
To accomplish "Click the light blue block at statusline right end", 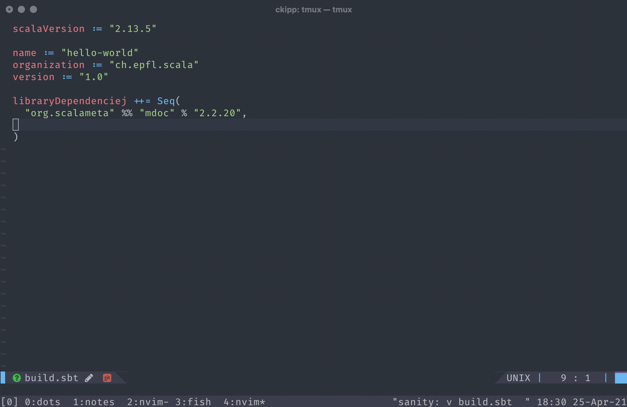I will [x=621, y=378].
